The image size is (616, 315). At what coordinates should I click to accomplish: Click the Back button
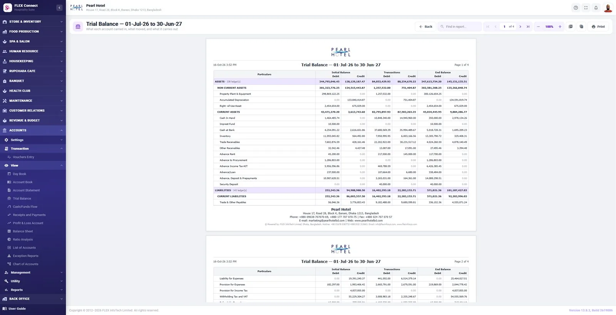(x=425, y=27)
